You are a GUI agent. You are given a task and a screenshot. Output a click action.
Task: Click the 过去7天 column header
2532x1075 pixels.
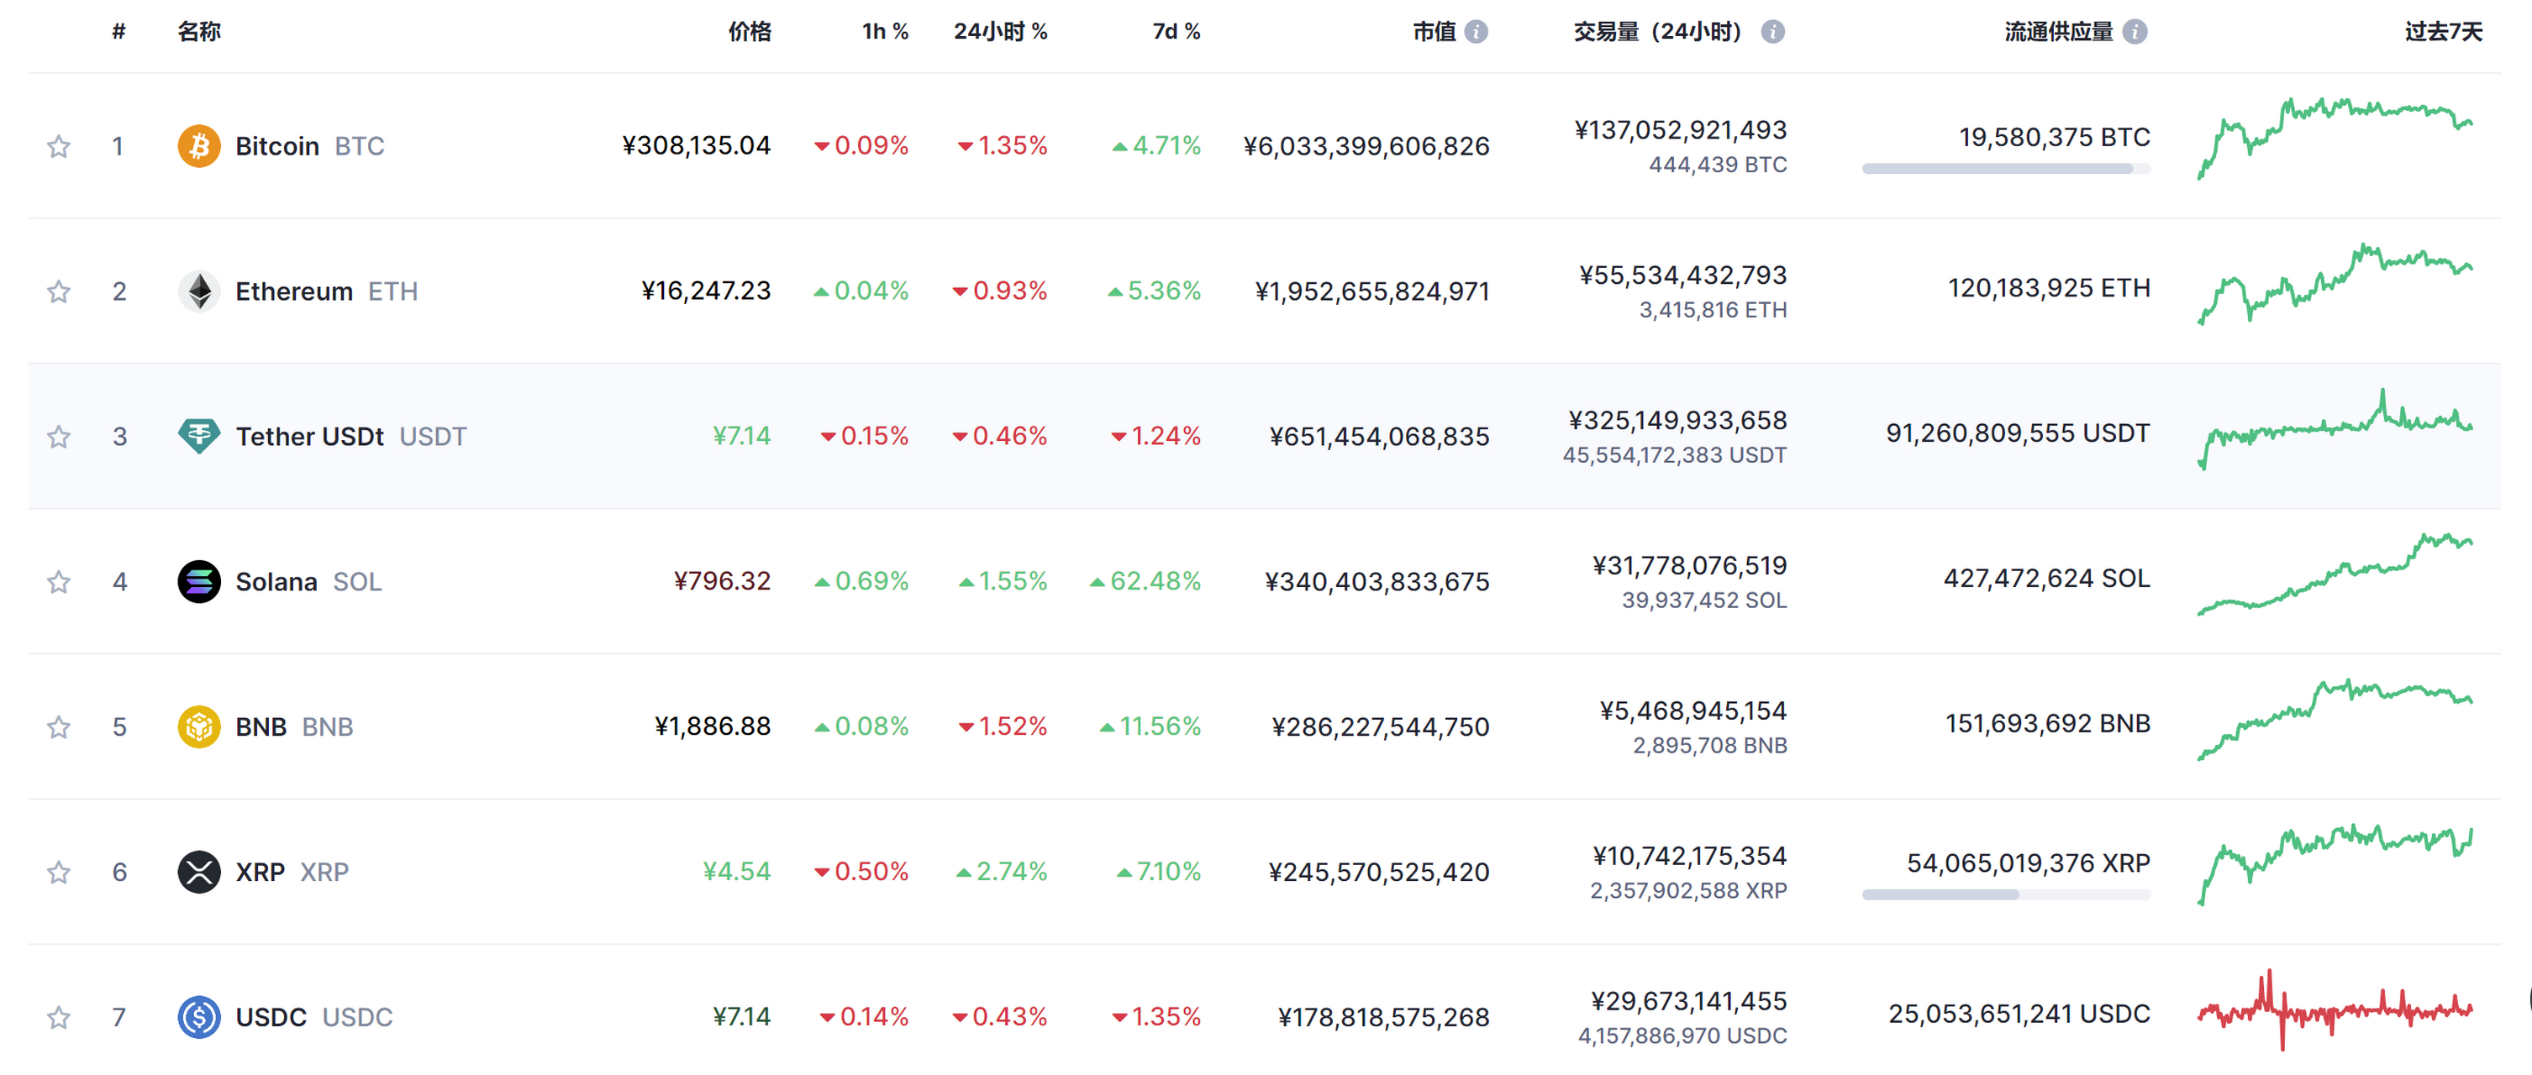coord(2443,33)
